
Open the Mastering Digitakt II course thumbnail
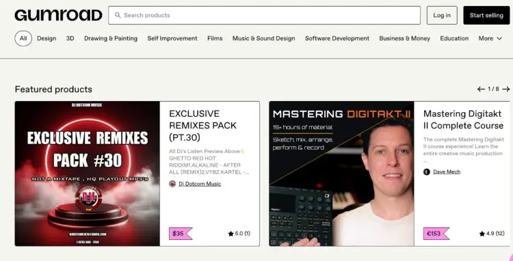[341, 174]
